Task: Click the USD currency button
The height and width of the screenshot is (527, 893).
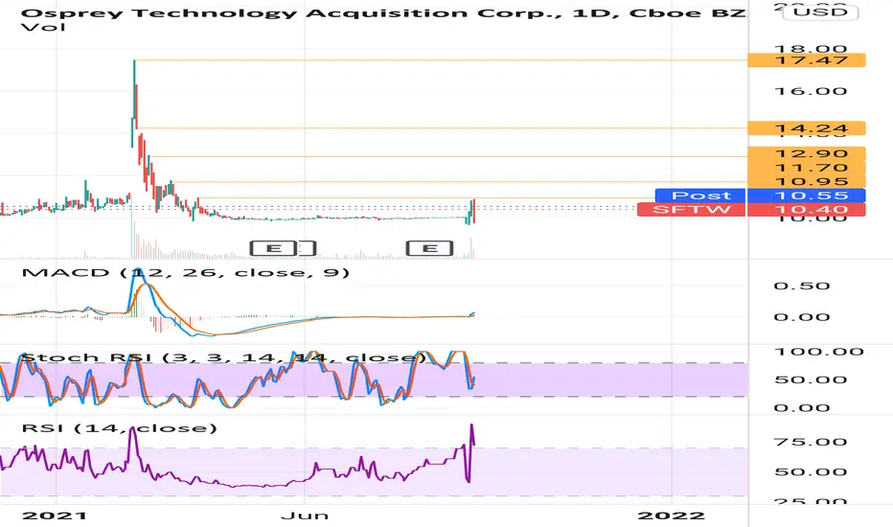Action: (x=821, y=11)
